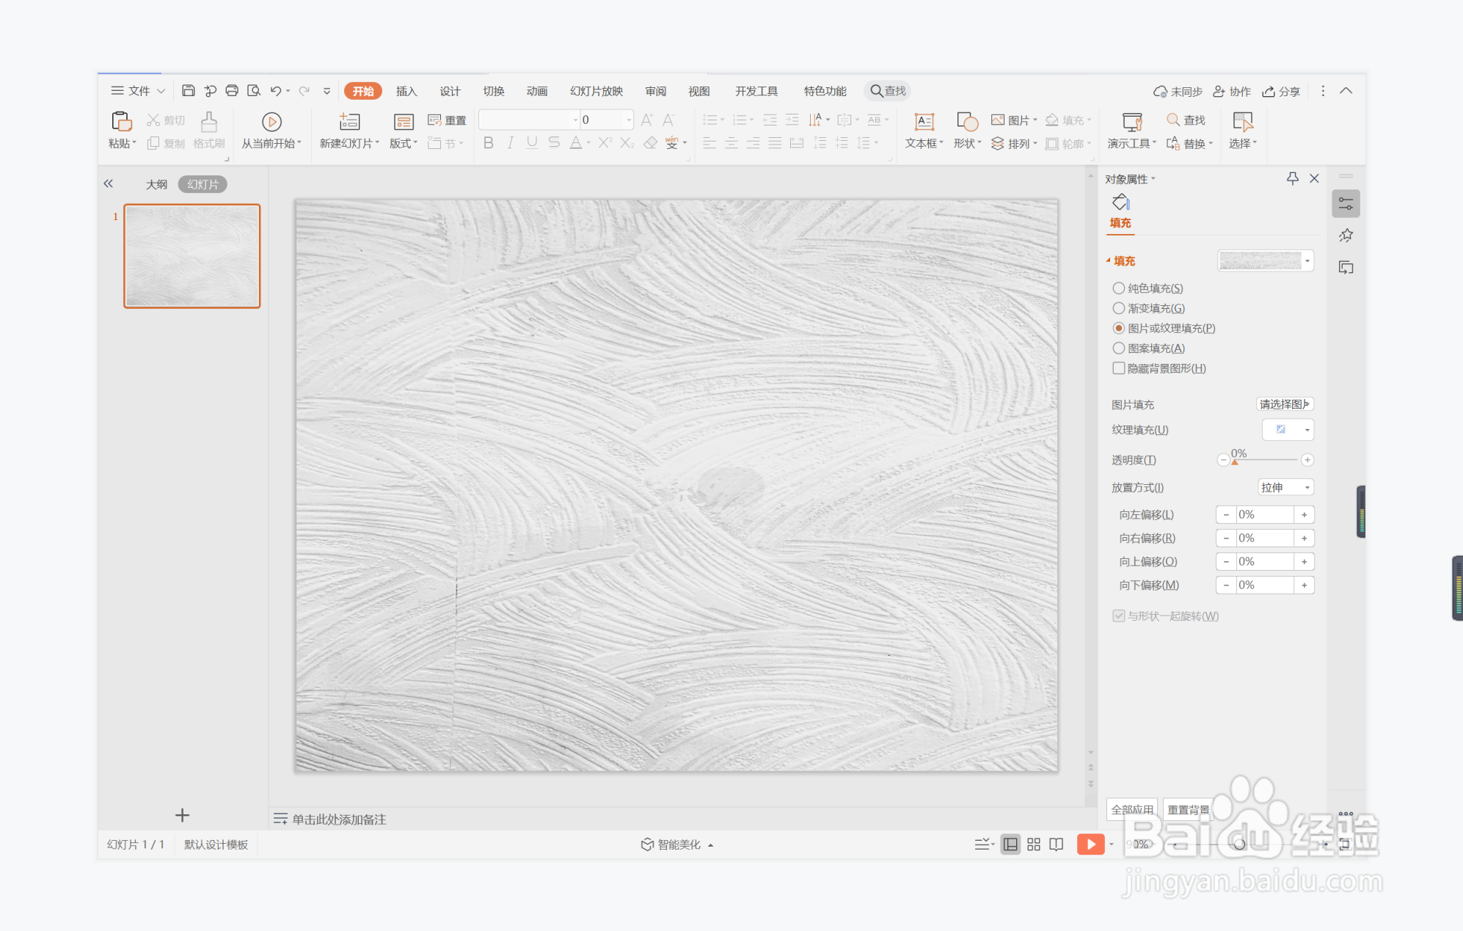Start slideshow from current slide

pos(271,122)
